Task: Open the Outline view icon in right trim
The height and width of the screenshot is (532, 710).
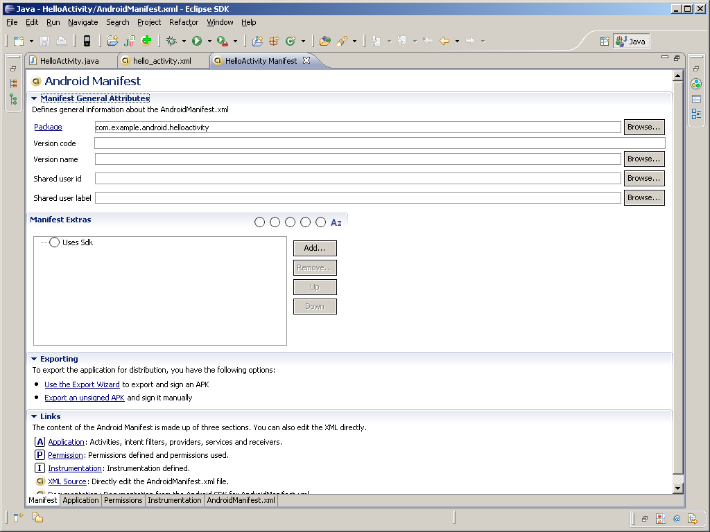Action: (x=696, y=114)
